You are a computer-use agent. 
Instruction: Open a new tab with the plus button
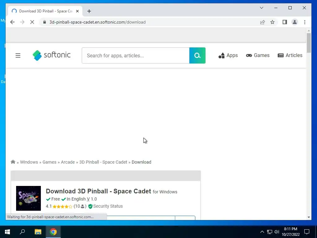(x=89, y=11)
